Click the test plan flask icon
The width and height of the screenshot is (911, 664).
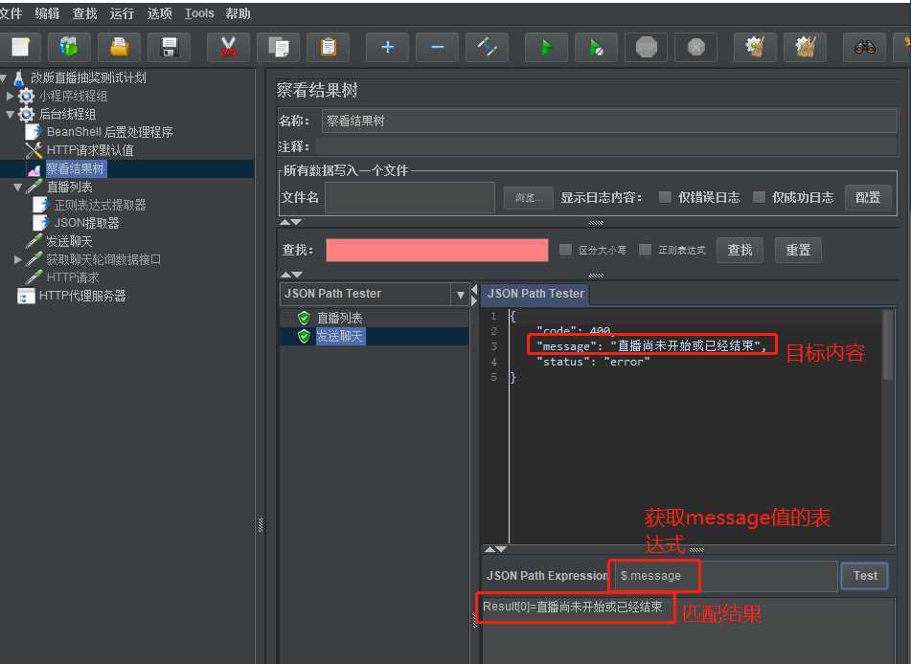pyautogui.click(x=18, y=77)
